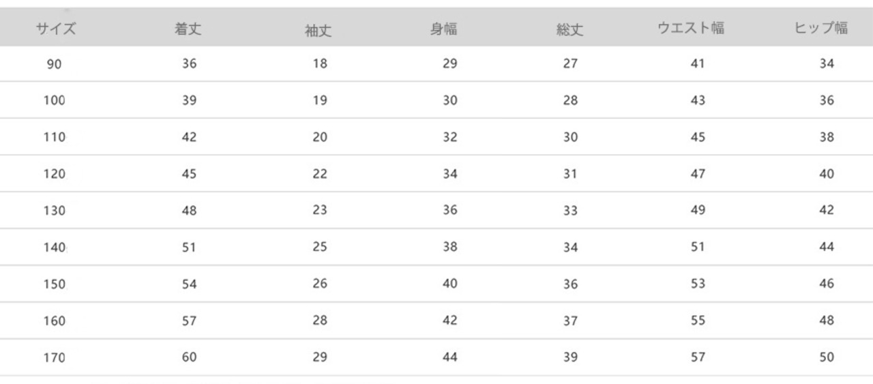Click the 袖丈 value 22 for size 120
Viewport: 873px width, 384px height.
tap(320, 174)
